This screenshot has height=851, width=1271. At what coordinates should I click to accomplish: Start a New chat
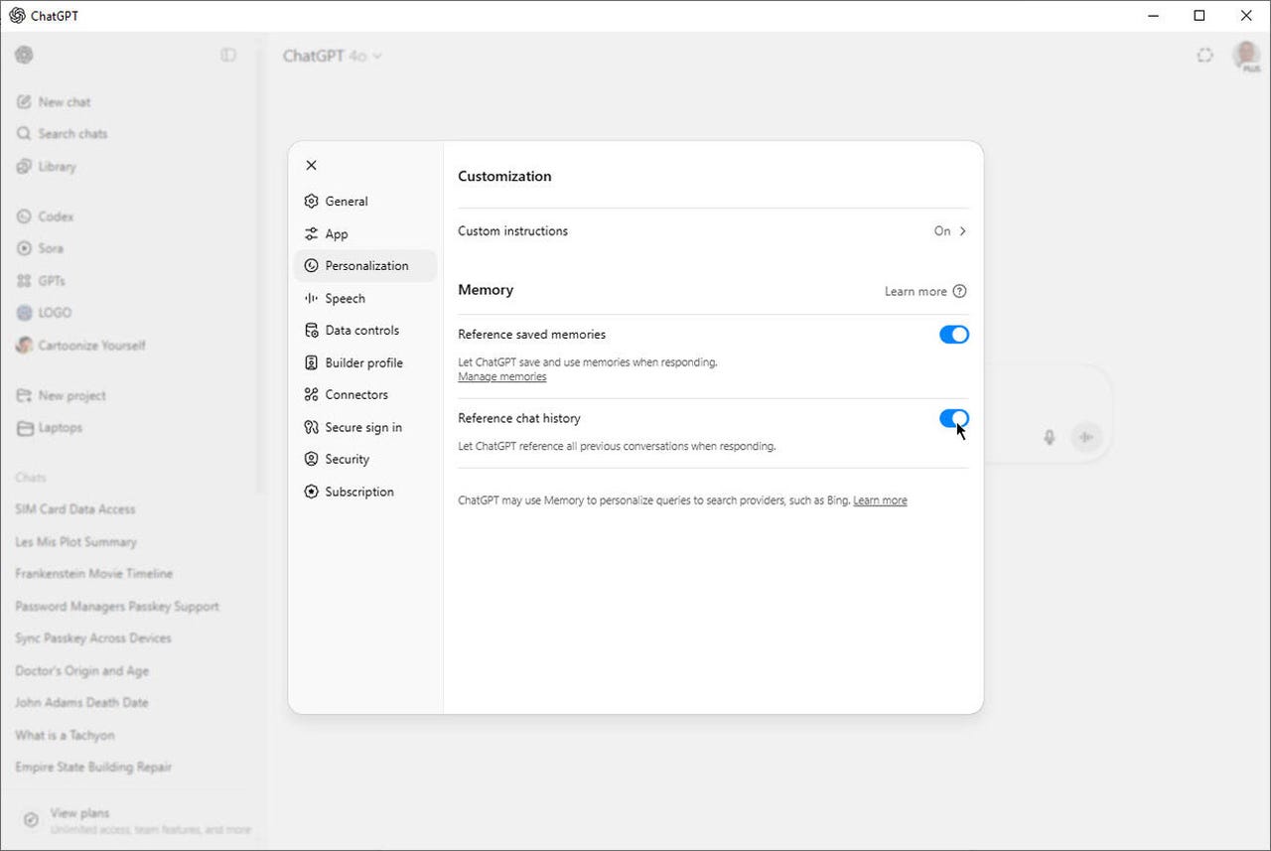coord(66,101)
